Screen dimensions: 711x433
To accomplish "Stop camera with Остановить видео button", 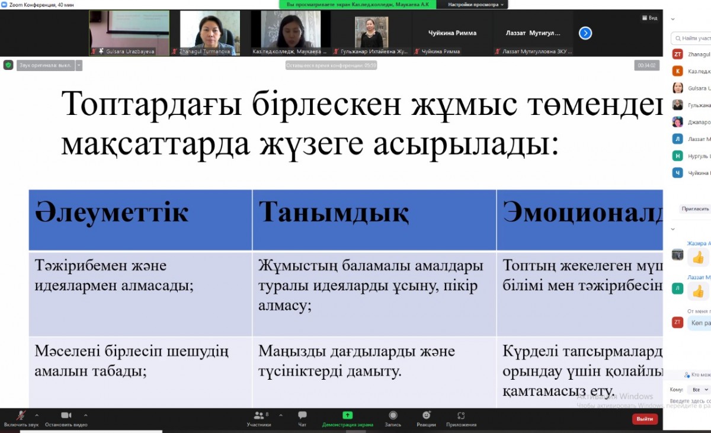I will point(66,416).
